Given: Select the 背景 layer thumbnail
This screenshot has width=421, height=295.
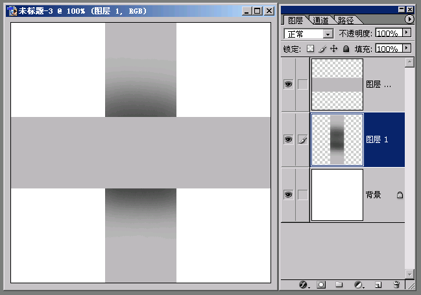Looking at the screenshot, I should 337,195.
